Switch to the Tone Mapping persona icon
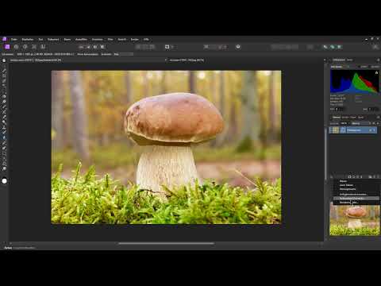This screenshot has width=381, height=286. click(x=34, y=47)
